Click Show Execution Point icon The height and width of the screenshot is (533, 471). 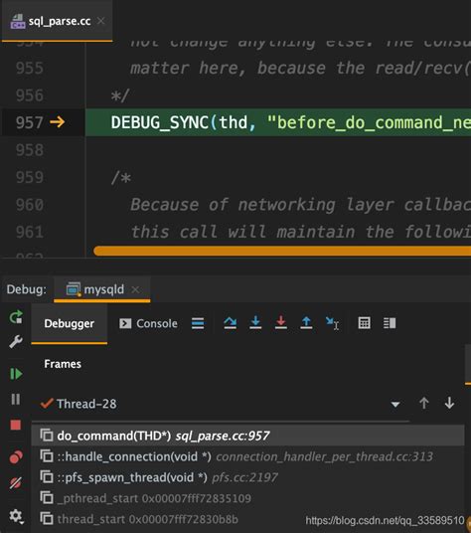[x=198, y=323]
